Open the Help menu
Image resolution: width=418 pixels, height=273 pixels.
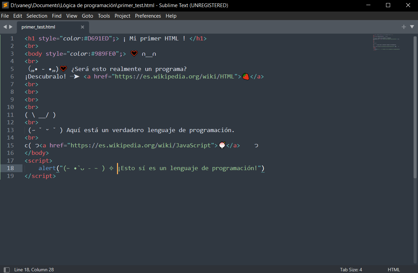(171, 16)
